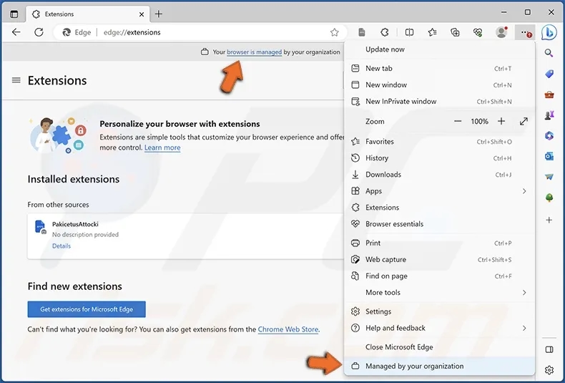The image size is (565, 383).
Task: Click the Bing Copilot icon
Action: 549,32
